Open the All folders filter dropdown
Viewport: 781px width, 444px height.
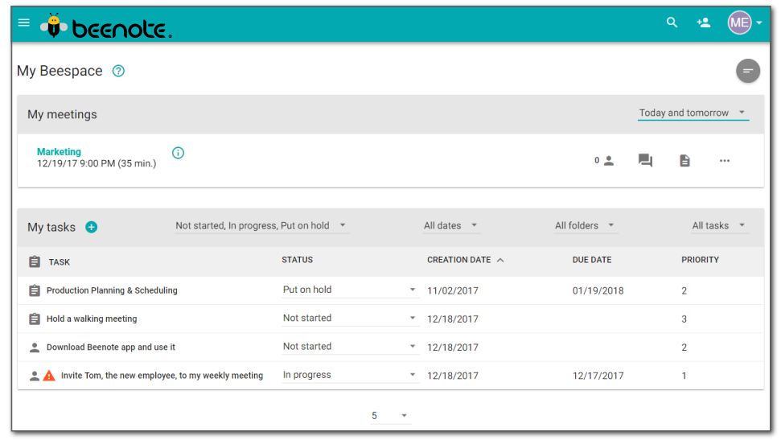click(586, 226)
